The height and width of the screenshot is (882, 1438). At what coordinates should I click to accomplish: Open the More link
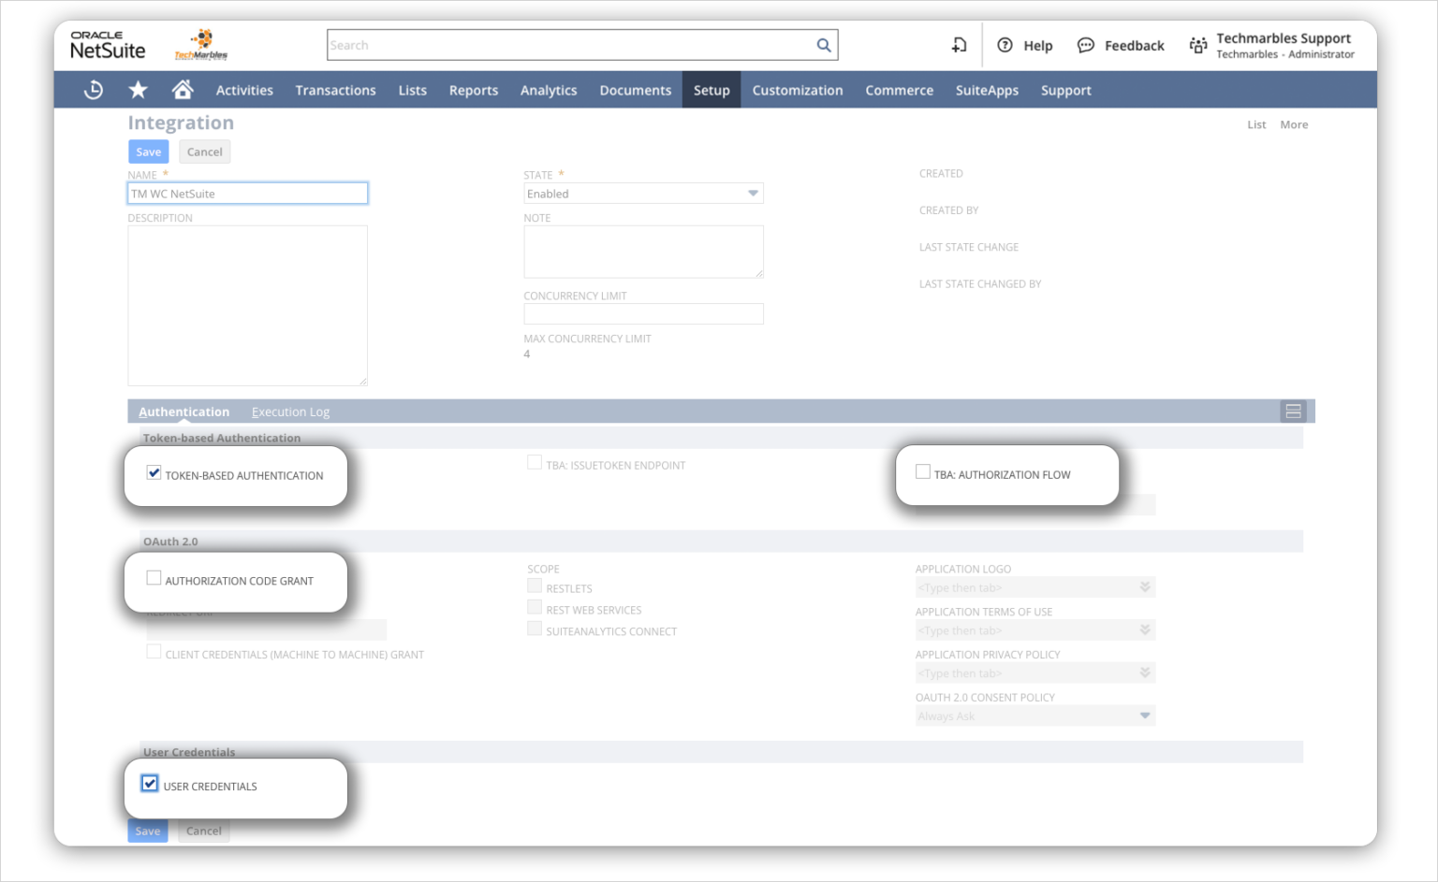tap(1294, 124)
